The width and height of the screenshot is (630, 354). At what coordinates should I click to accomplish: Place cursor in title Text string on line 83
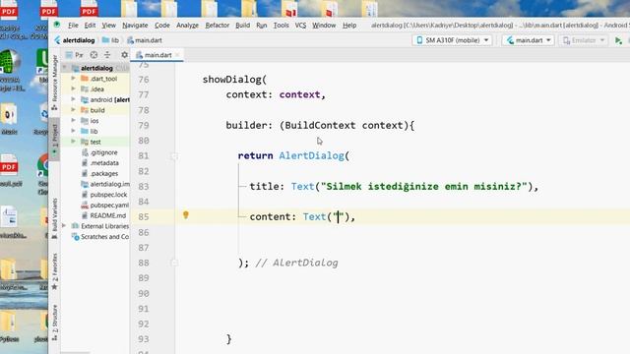(423, 186)
